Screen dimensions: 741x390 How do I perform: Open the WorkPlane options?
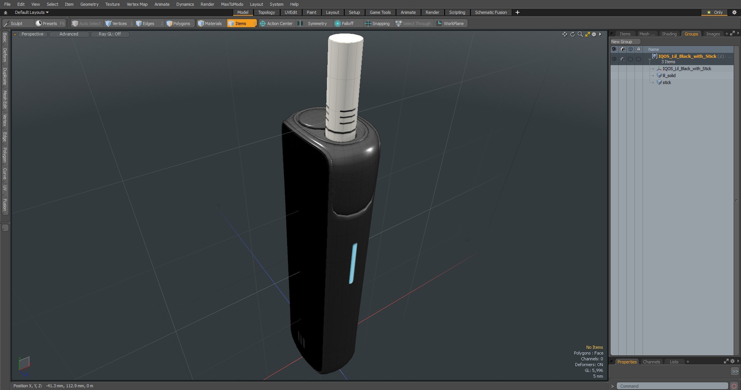[451, 24]
